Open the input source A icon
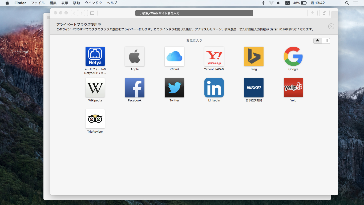 tap(288, 3)
